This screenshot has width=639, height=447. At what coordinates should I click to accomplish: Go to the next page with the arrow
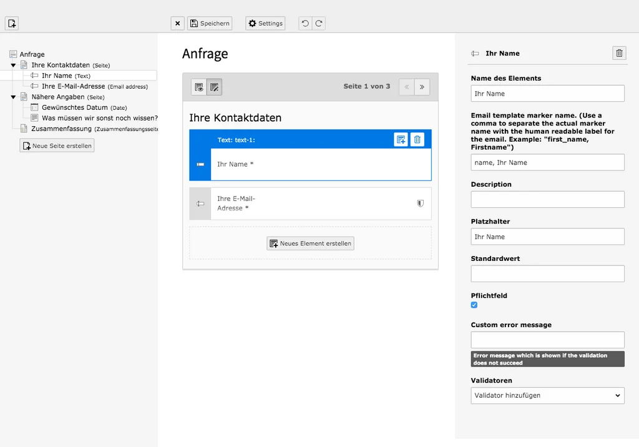coord(422,87)
